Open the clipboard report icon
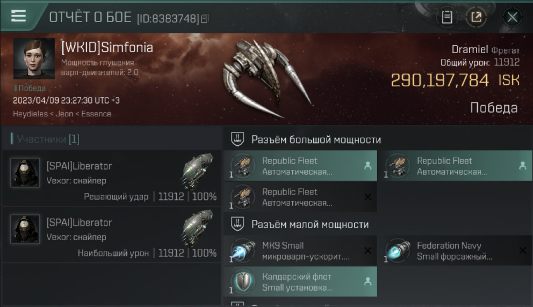The width and height of the screenshot is (533, 307). (x=447, y=17)
